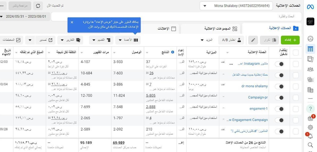Image resolution: width=317 pixels, height=152 pixels.
Task: Open the ads reporting icon in the sidebar
Action: (x=310, y=59)
